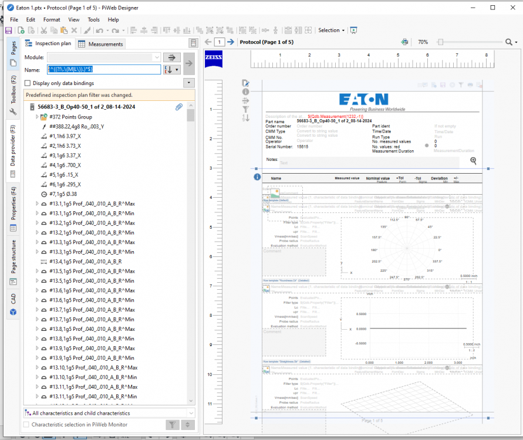
Task: Toggle the paperclip binding indicator on 56683-3_B_Op40-50
Action: click(x=179, y=107)
